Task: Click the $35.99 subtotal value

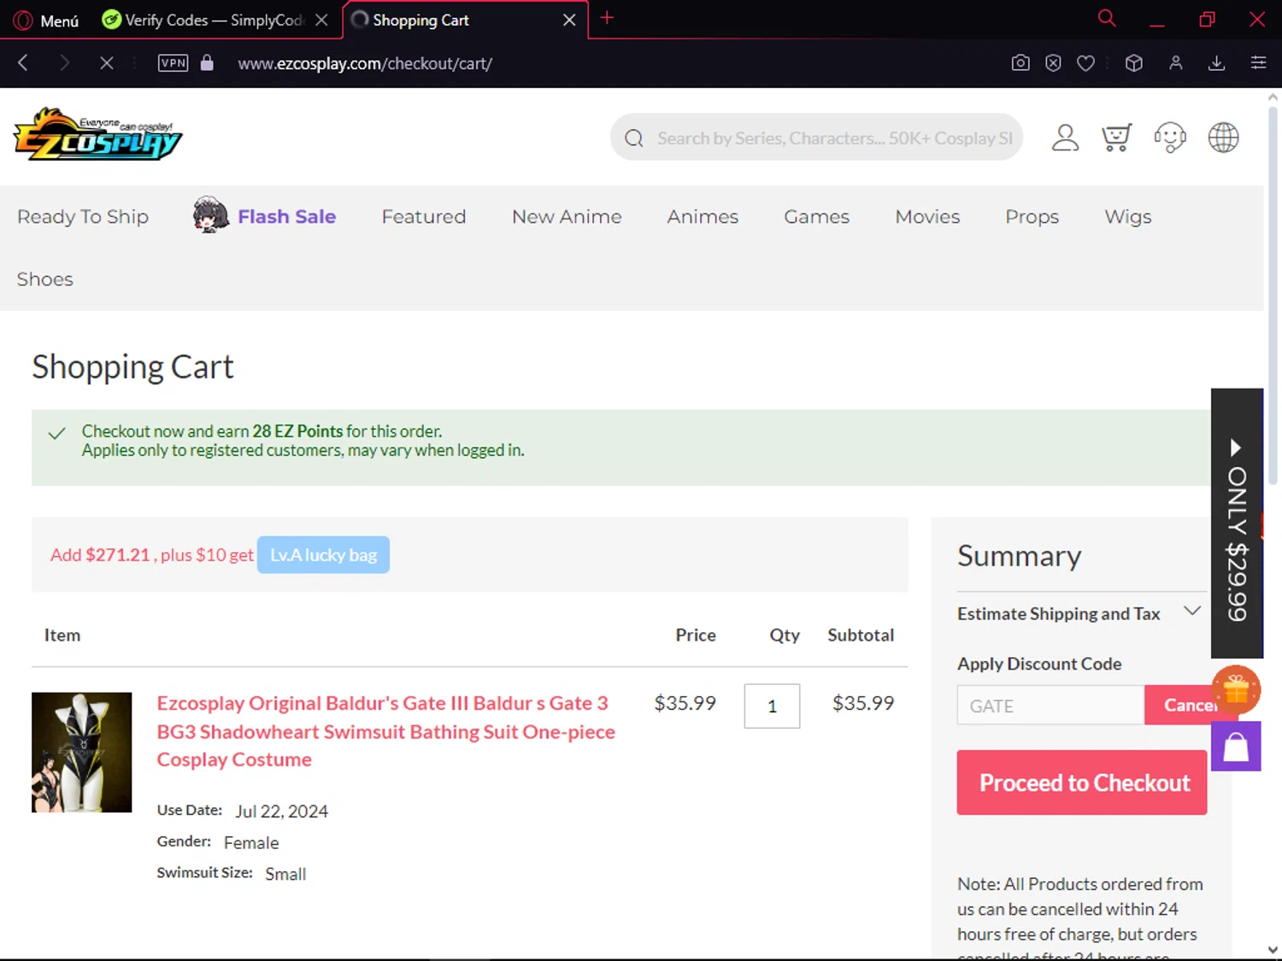Action: click(x=863, y=703)
